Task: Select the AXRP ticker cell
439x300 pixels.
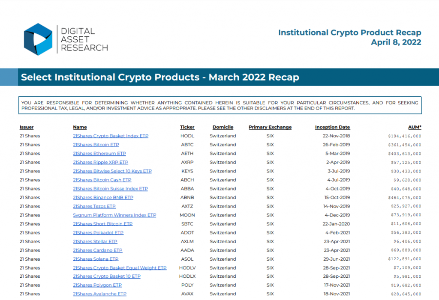Action: (x=187, y=163)
